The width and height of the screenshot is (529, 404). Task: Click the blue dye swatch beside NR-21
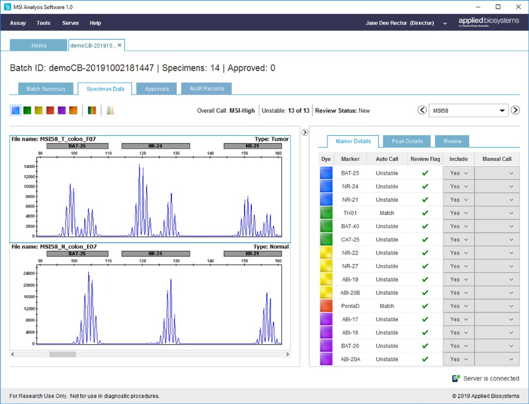click(325, 200)
